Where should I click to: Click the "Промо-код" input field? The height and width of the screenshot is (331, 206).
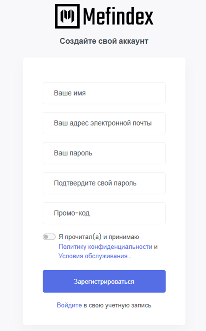pyautogui.click(x=104, y=213)
